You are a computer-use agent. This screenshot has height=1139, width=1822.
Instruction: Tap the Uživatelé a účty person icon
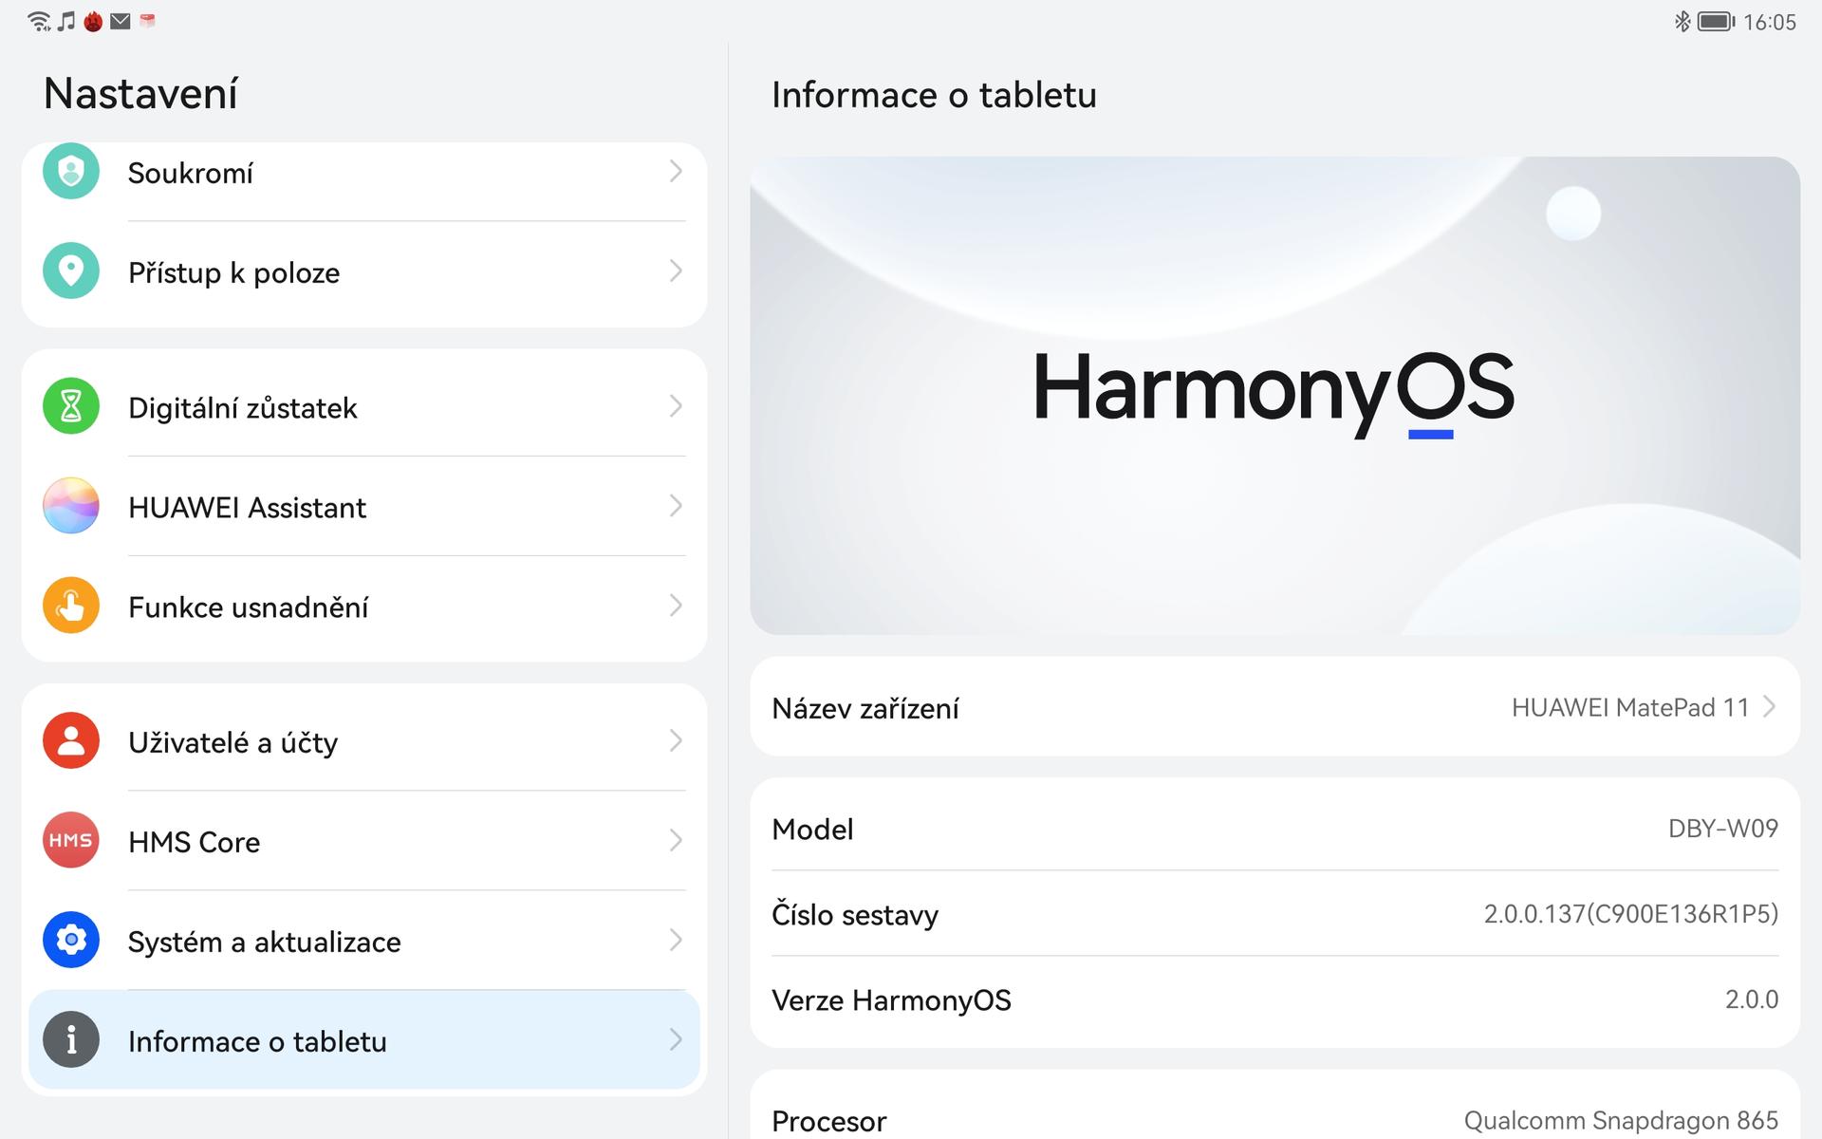[71, 740]
